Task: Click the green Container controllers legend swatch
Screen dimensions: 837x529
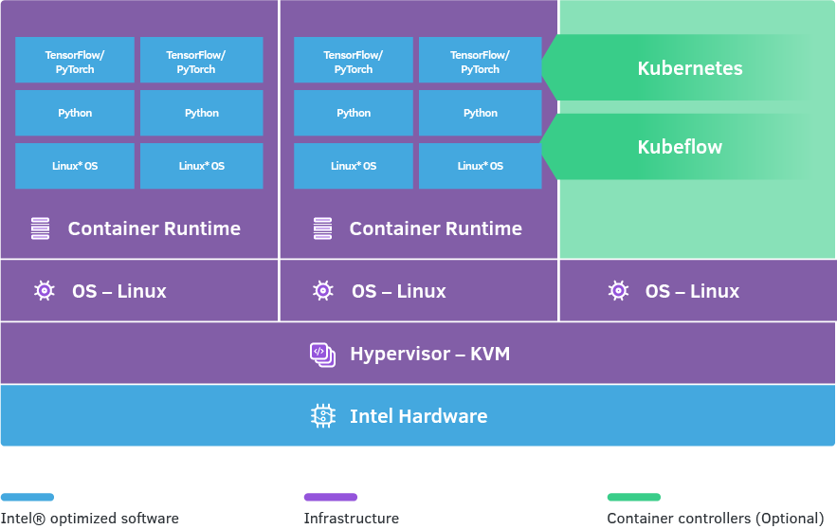Action: [633, 497]
